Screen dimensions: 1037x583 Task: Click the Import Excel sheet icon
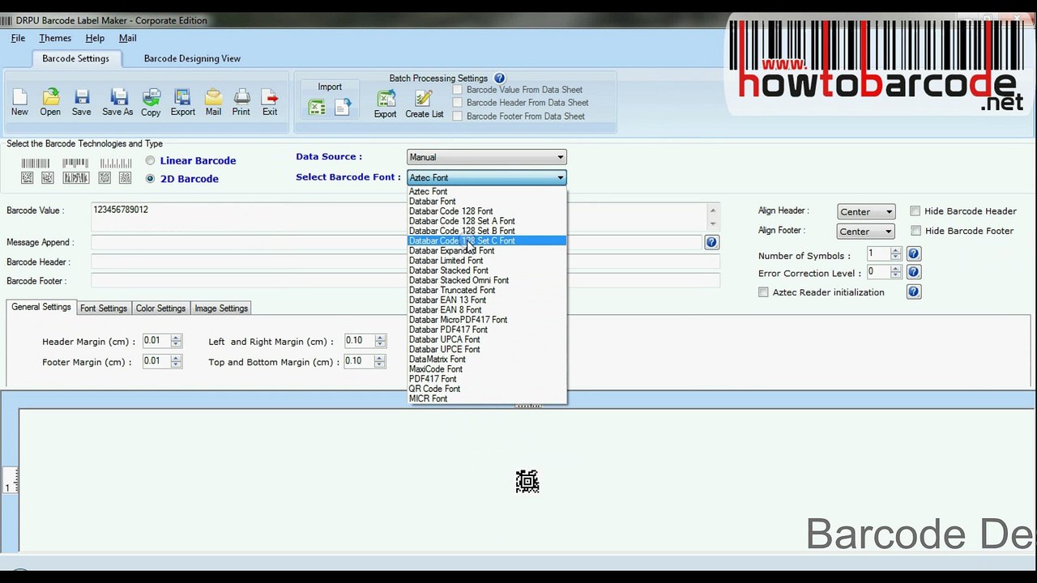[x=317, y=107]
